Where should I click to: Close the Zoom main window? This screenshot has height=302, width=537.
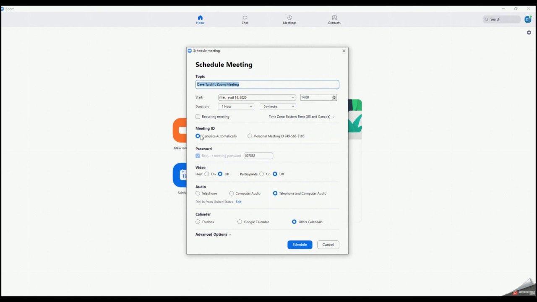[529, 8]
